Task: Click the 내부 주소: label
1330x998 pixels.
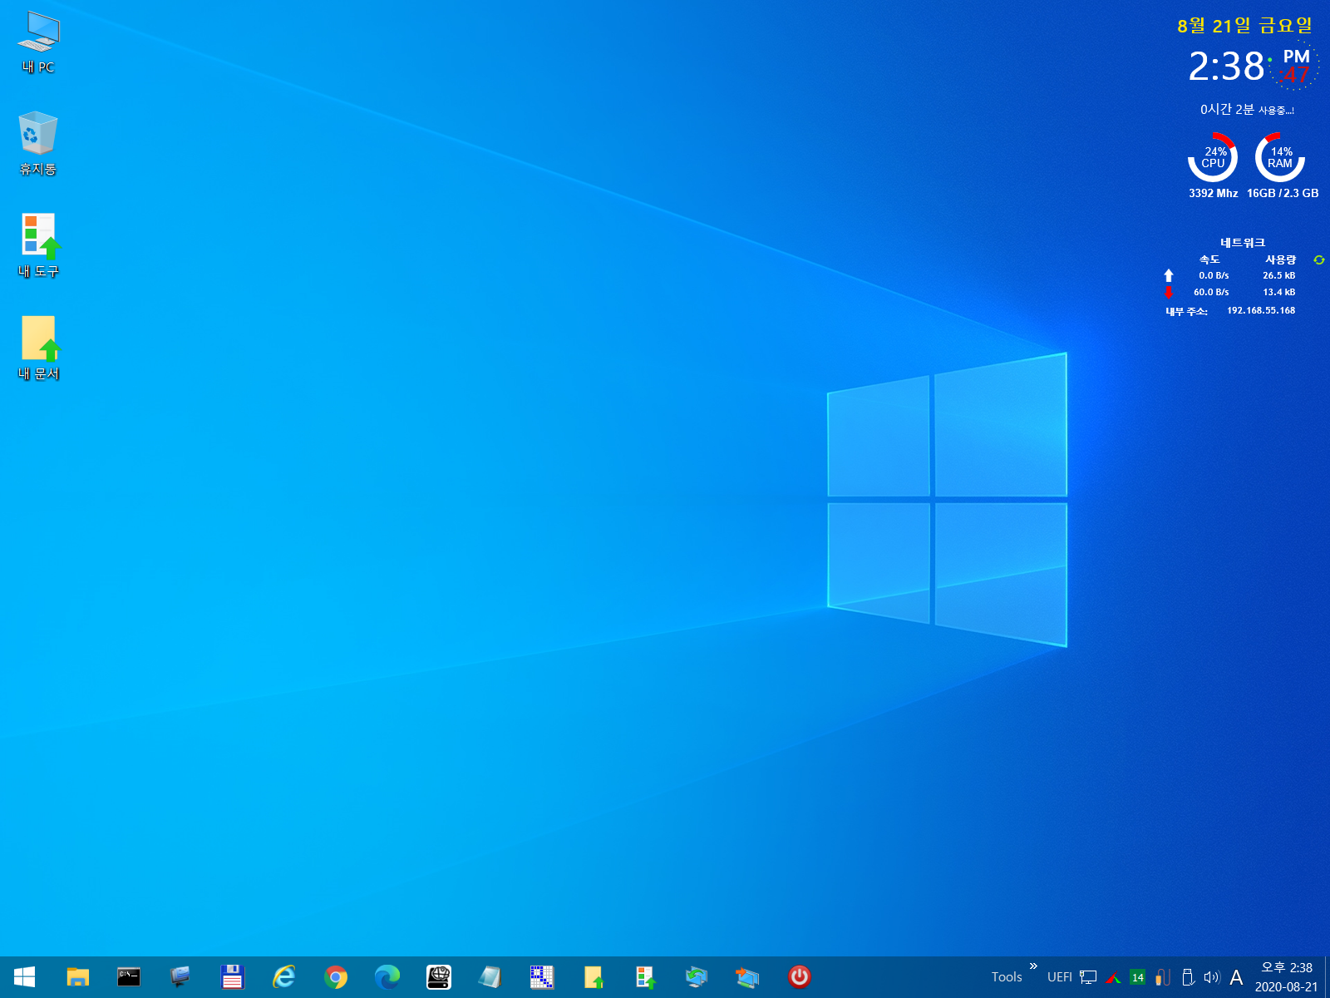Action: 1186,312
